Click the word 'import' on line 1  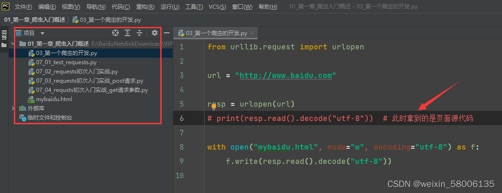click(314, 47)
